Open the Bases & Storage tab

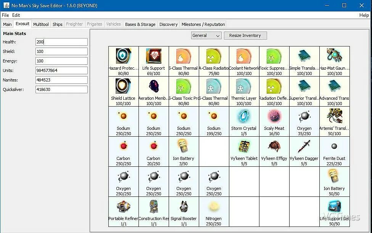click(x=140, y=24)
